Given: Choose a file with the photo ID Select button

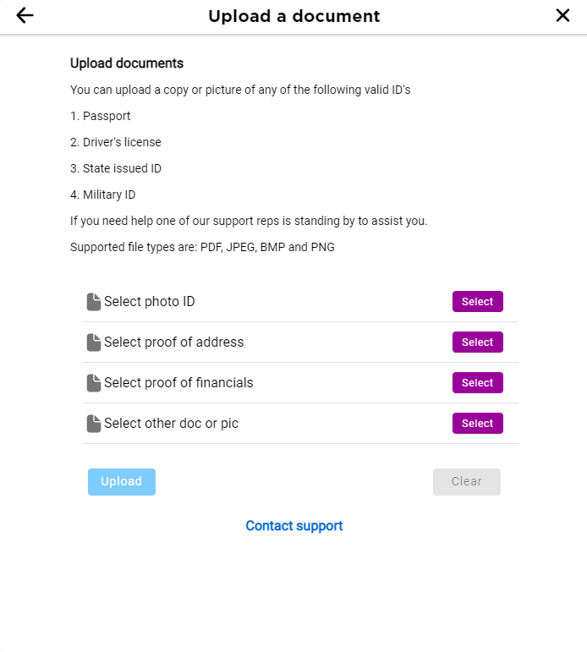Looking at the screenshot, I should pos(478,301).
